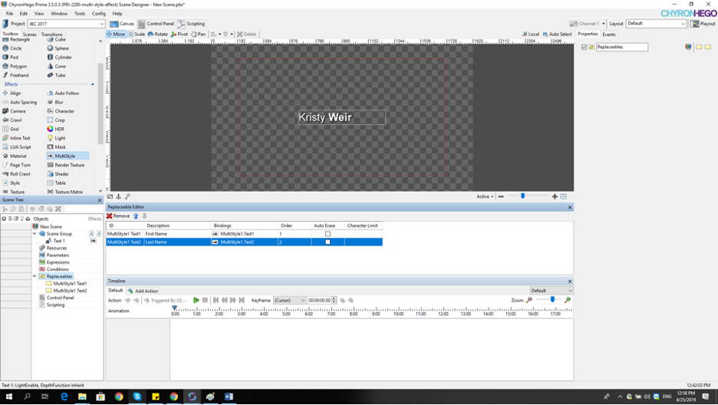Image resolution: width=718 pixels, height=405 pixels.
Task: Uncheck the Replaceables checkbox in Properties
Action: [x=585, y=47]
